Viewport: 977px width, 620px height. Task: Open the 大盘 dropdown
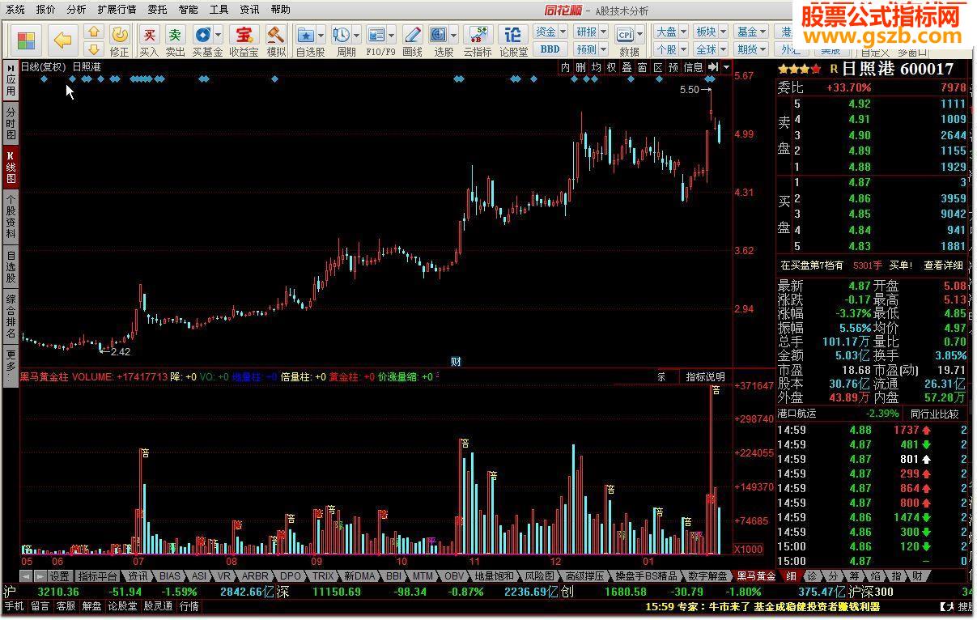point(670,32)
